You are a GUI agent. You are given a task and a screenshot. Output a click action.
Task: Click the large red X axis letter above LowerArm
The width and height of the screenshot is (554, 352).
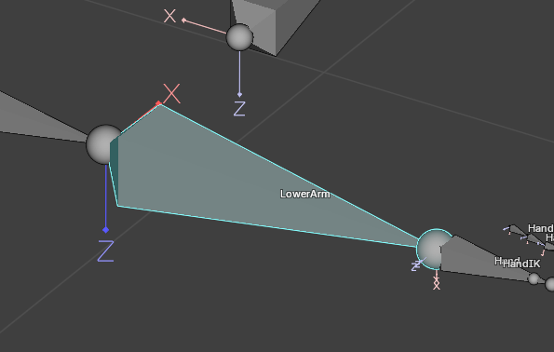(x=172, y=94)
